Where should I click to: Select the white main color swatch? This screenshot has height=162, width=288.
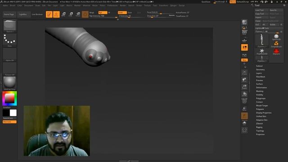point(13,113)
